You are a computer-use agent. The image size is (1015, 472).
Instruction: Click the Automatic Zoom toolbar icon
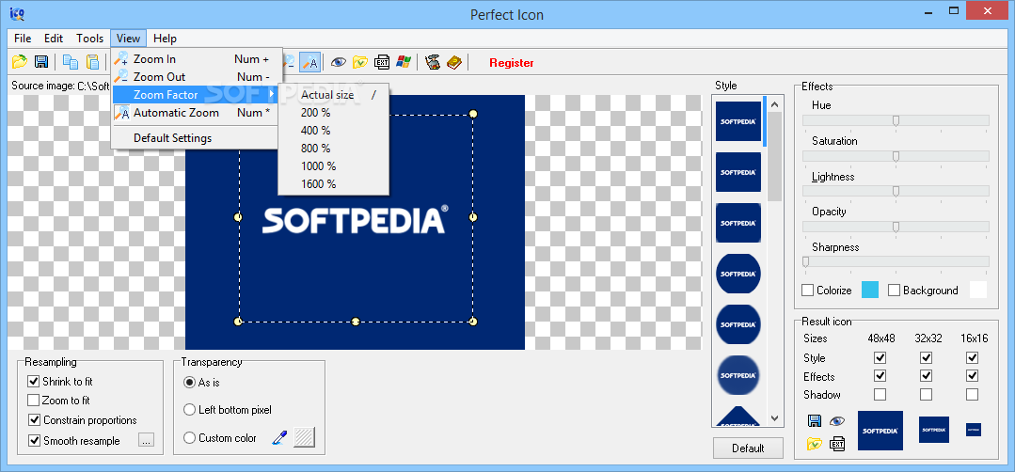310,62
